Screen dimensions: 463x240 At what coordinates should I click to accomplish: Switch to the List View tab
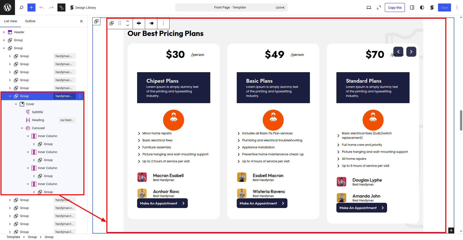tap(10, 21)
